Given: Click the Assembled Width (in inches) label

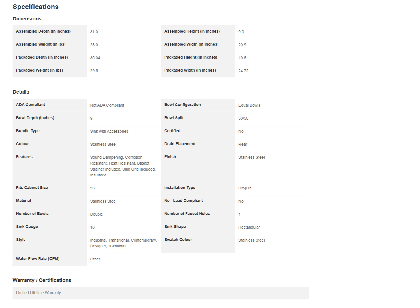Looking at the screenshot, I should pos(191,44).
